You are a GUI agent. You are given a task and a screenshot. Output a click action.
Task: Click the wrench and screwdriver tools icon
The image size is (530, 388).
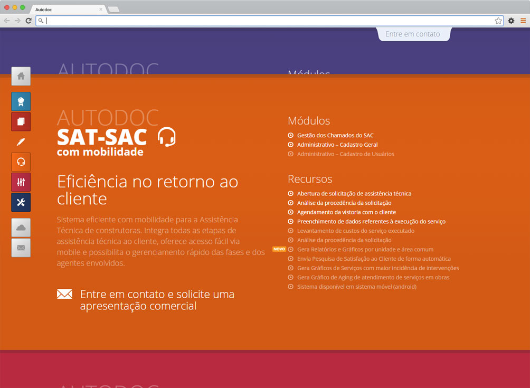(21, 202)
